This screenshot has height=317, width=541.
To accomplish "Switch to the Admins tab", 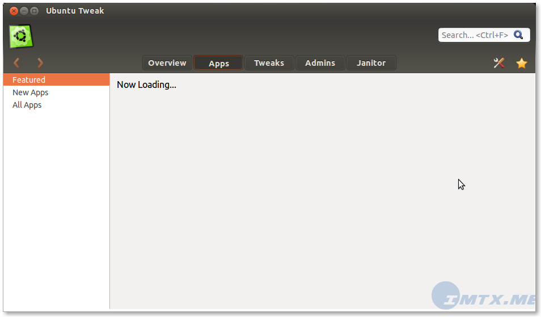I will [x=320, y=63].
